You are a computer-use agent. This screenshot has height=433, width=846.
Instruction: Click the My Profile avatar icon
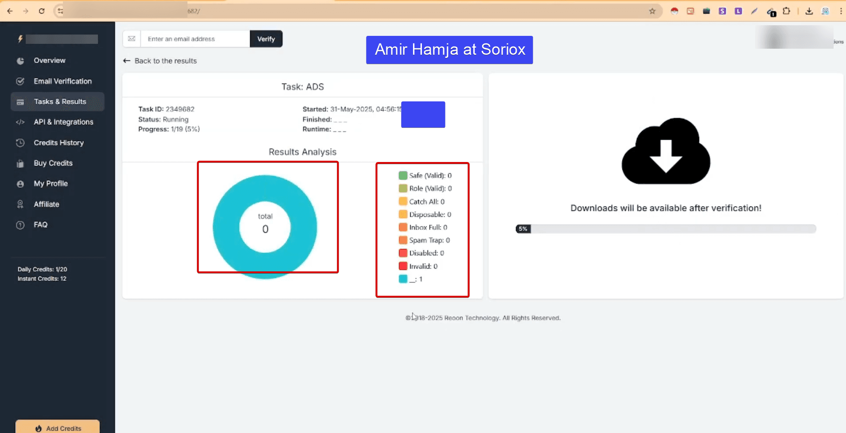coord(20,184)
